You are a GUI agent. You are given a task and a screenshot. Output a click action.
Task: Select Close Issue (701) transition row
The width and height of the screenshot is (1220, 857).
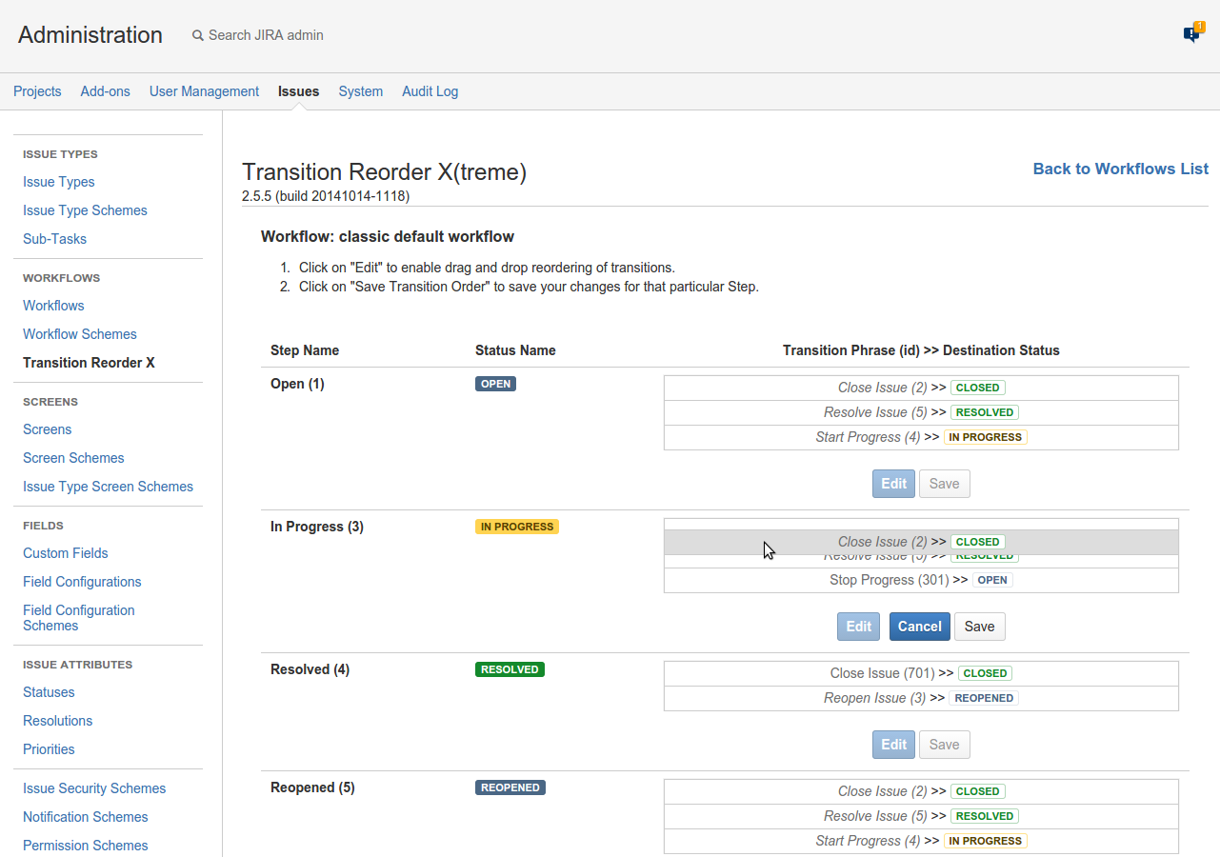pyautogui.click(x=921, y=673)
